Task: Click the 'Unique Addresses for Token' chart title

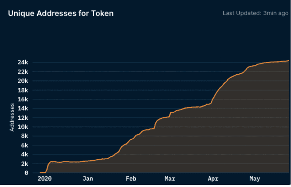Action: (x=61, y=14)
